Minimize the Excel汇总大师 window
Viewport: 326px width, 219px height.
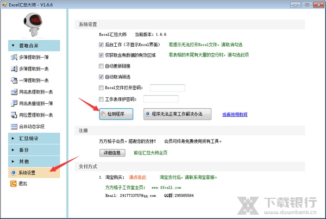coord(296,5)
